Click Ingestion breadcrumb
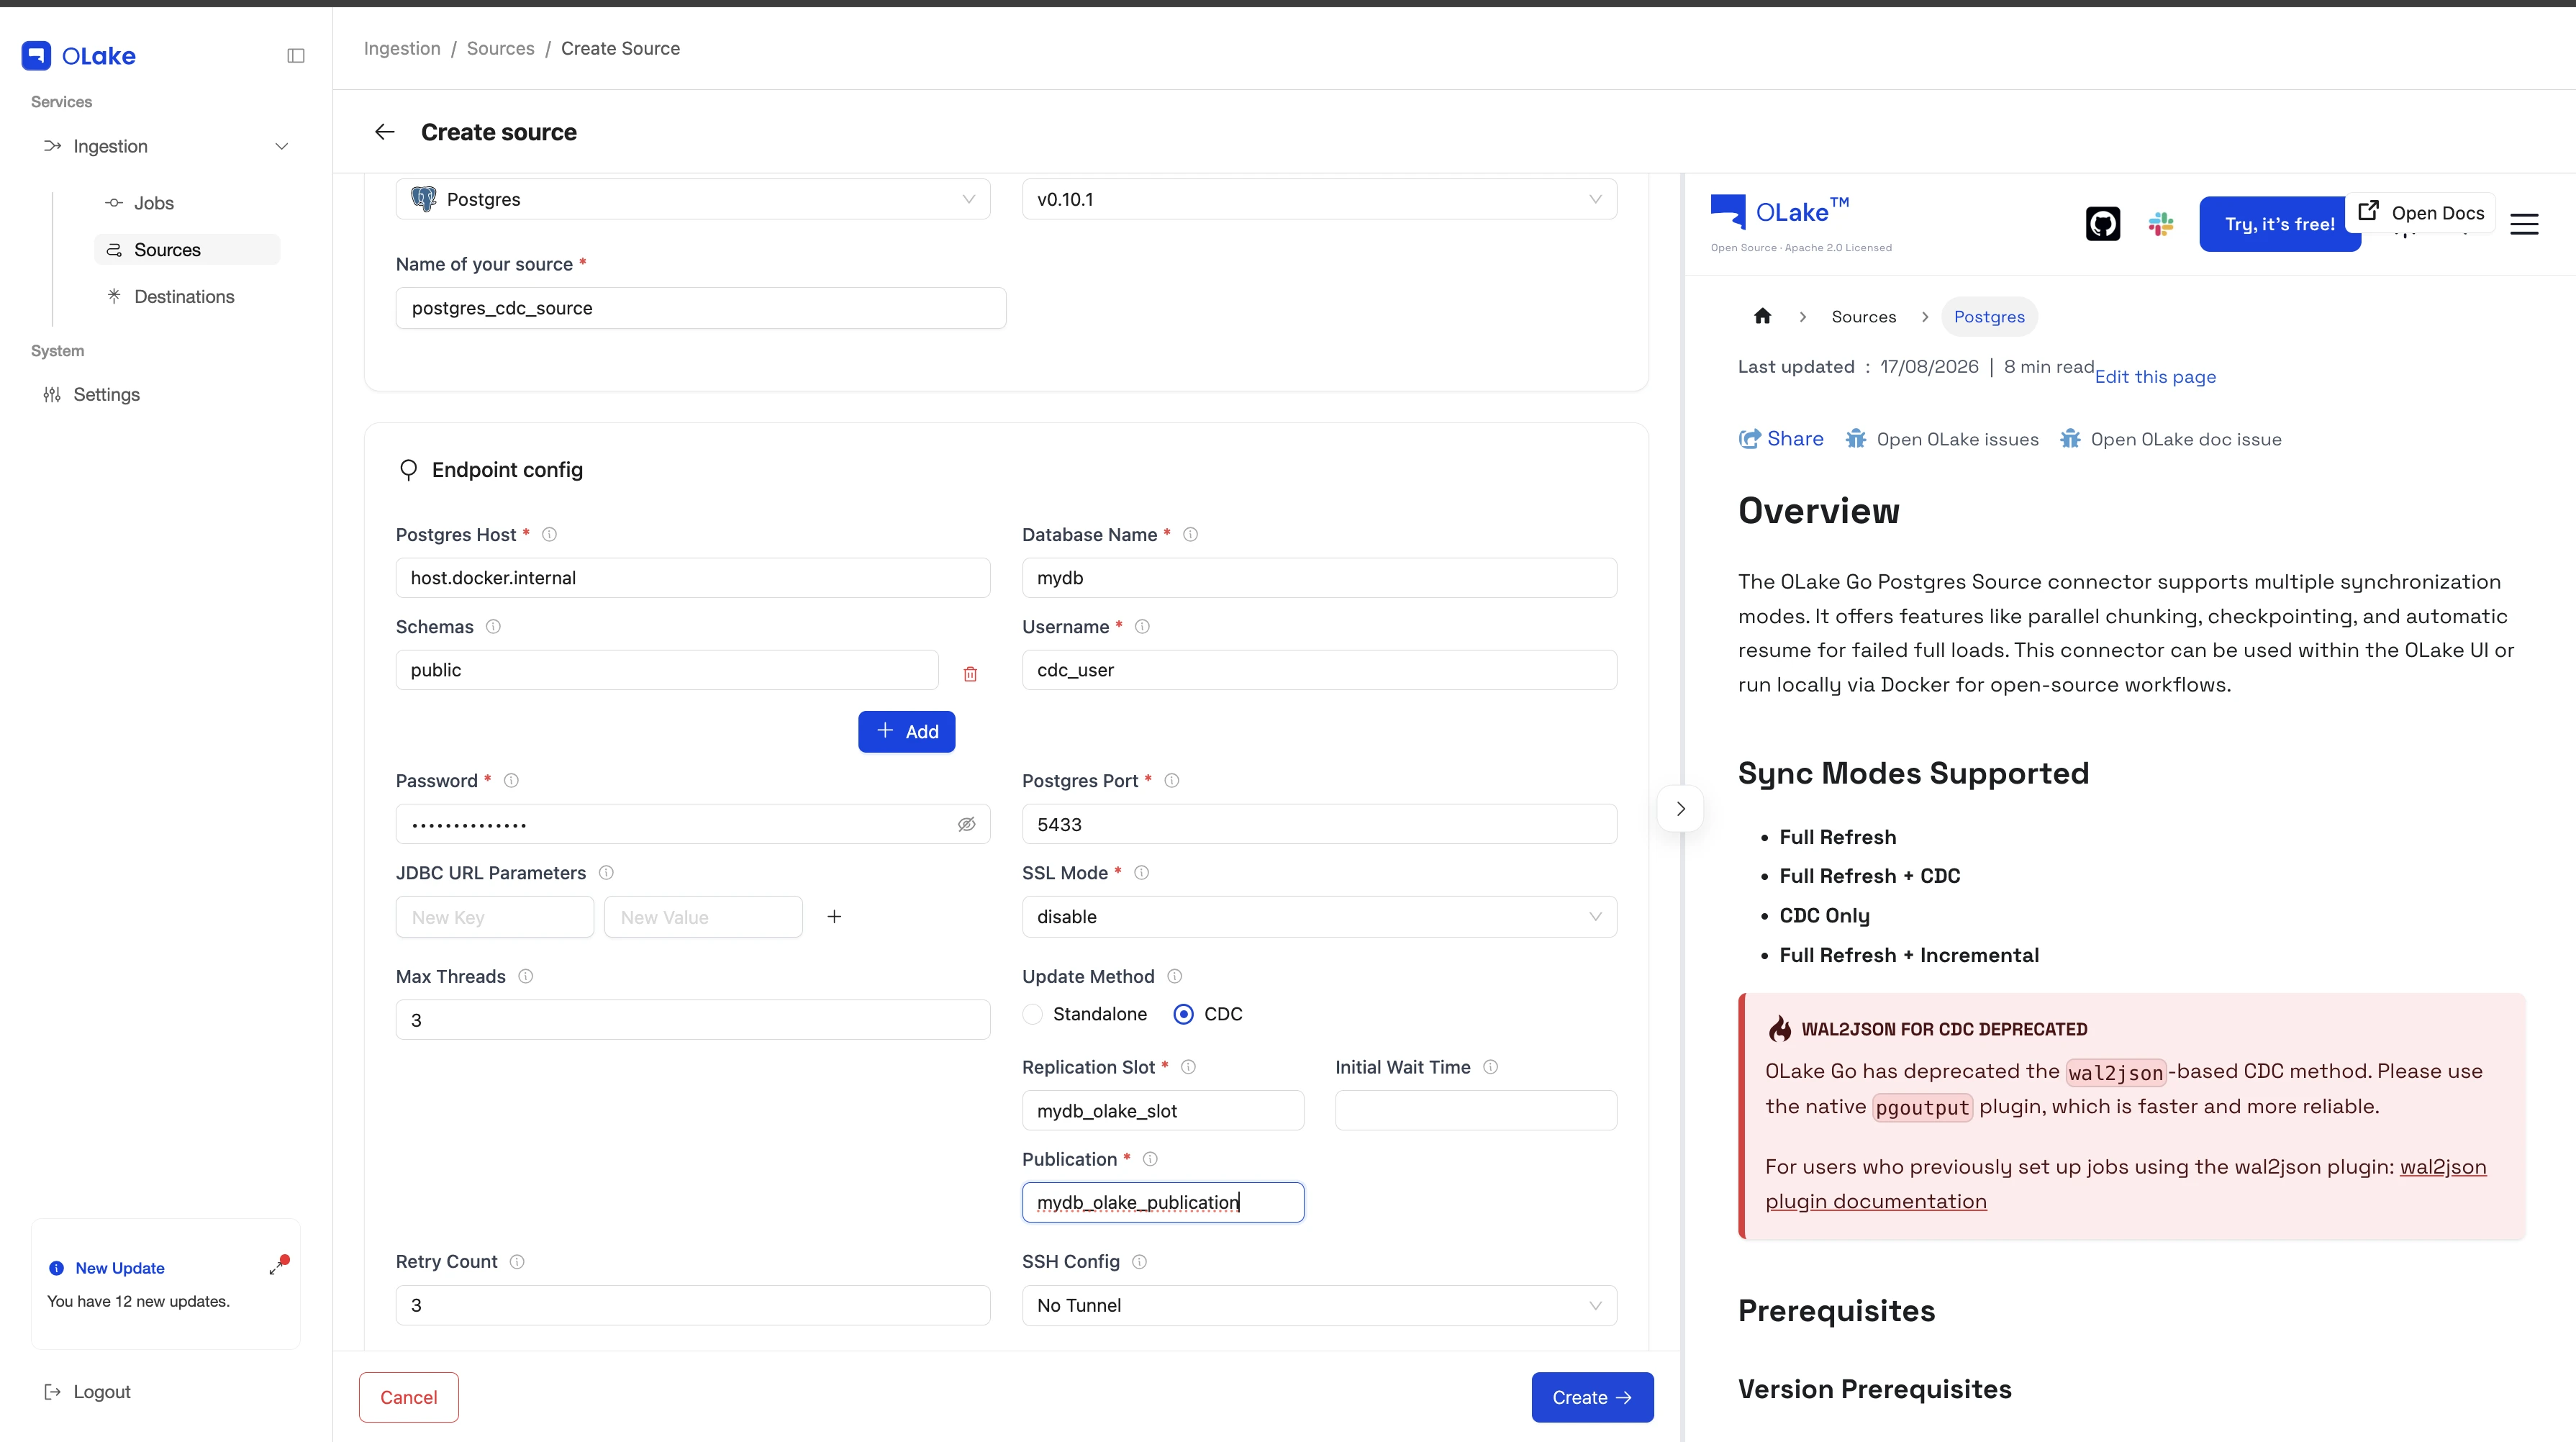Image resolution: width=2576 pixels, height=1442 pixels. click(x=402, y=48)
